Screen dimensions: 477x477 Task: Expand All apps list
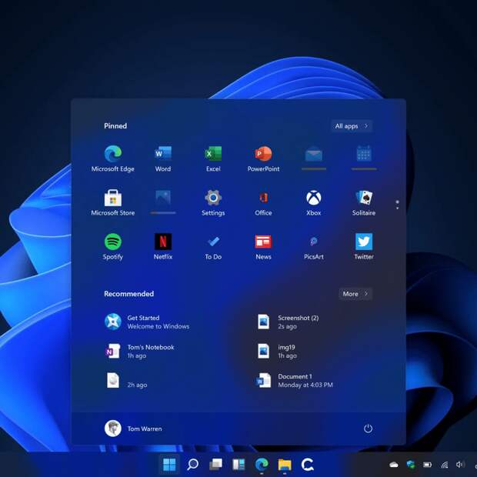pyautogui.click(x=352, y=126)
